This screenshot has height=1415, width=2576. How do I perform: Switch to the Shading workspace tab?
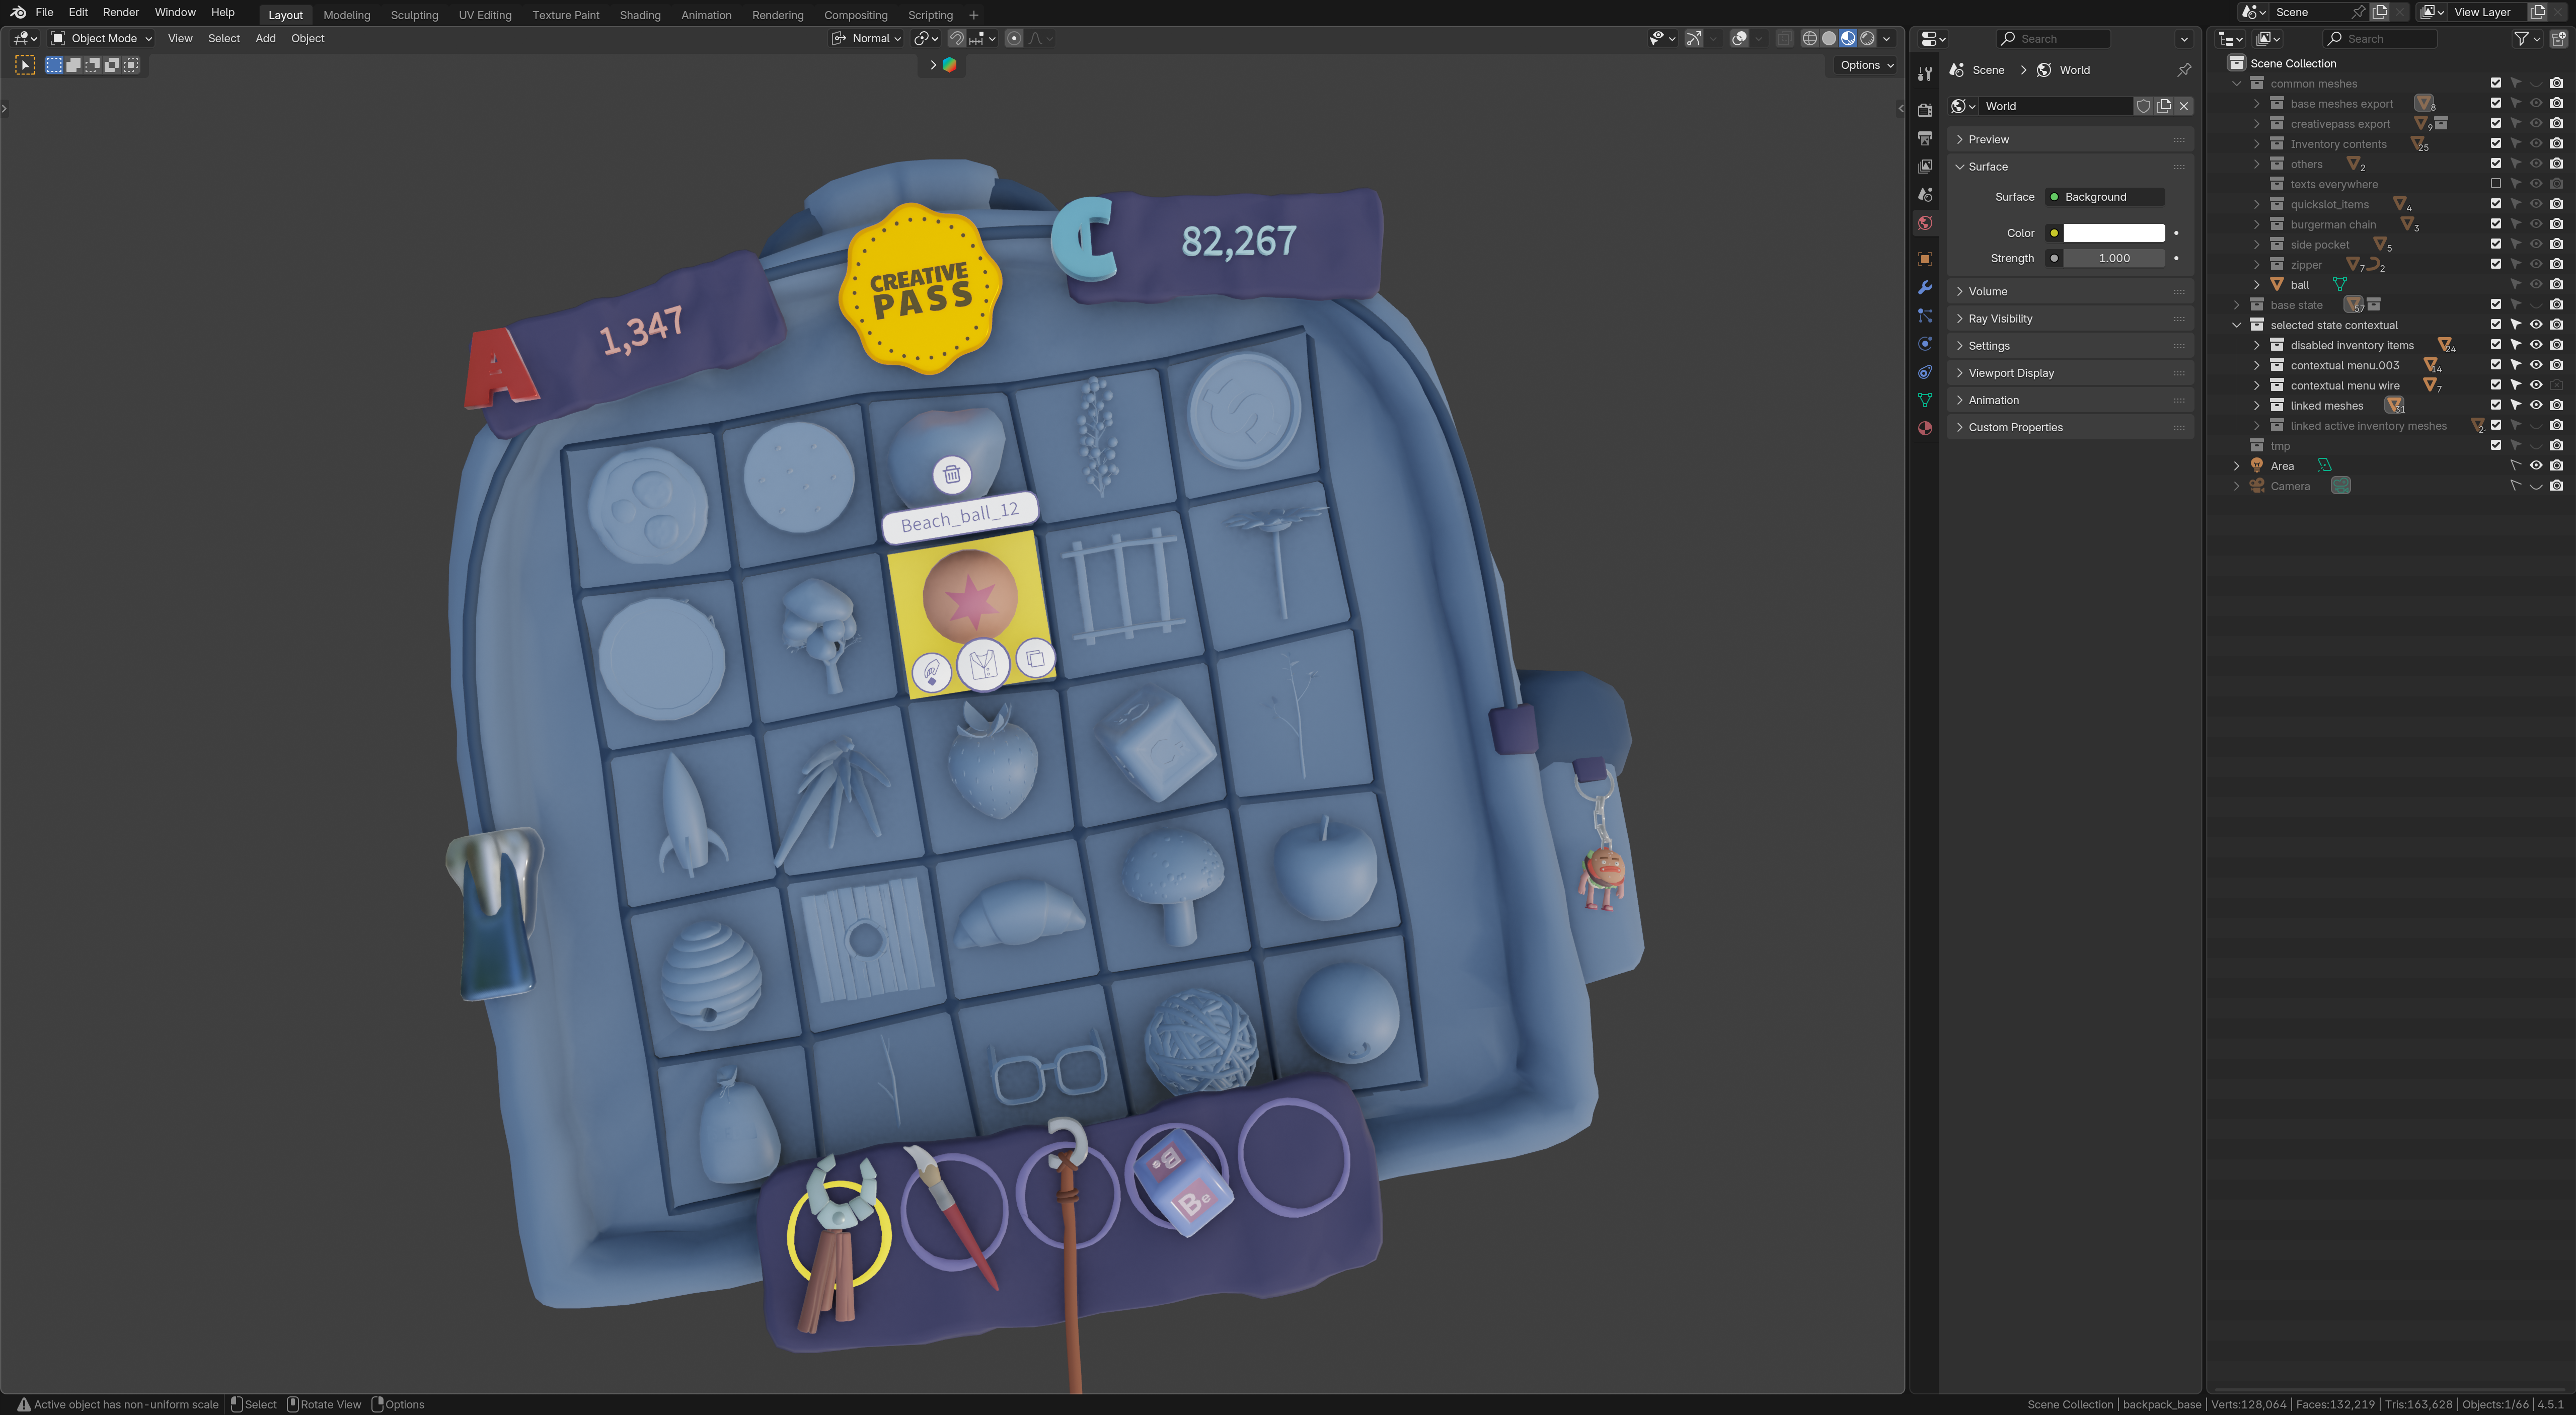pos(640,15)
